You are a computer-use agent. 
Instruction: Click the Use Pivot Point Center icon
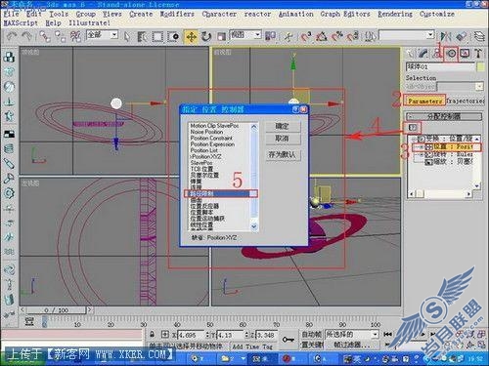click(270, 36)
